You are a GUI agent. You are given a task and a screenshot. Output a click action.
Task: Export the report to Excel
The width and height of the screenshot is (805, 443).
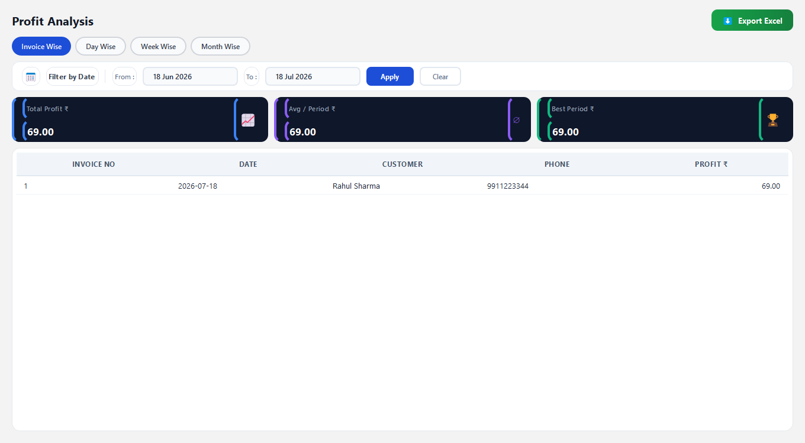point(752,21)
